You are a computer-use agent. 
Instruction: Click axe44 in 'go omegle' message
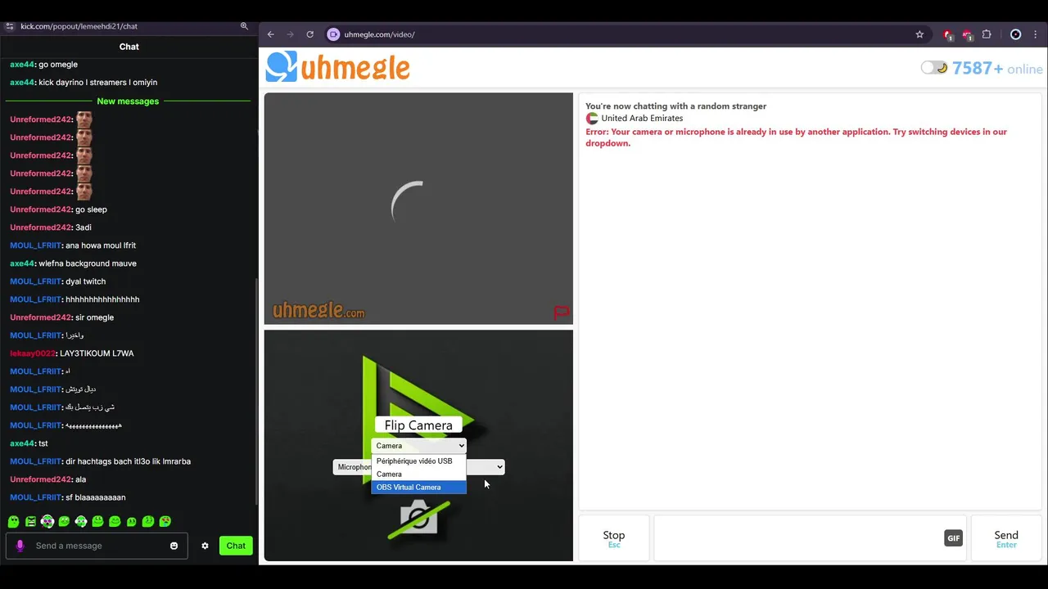pos(22,65)
